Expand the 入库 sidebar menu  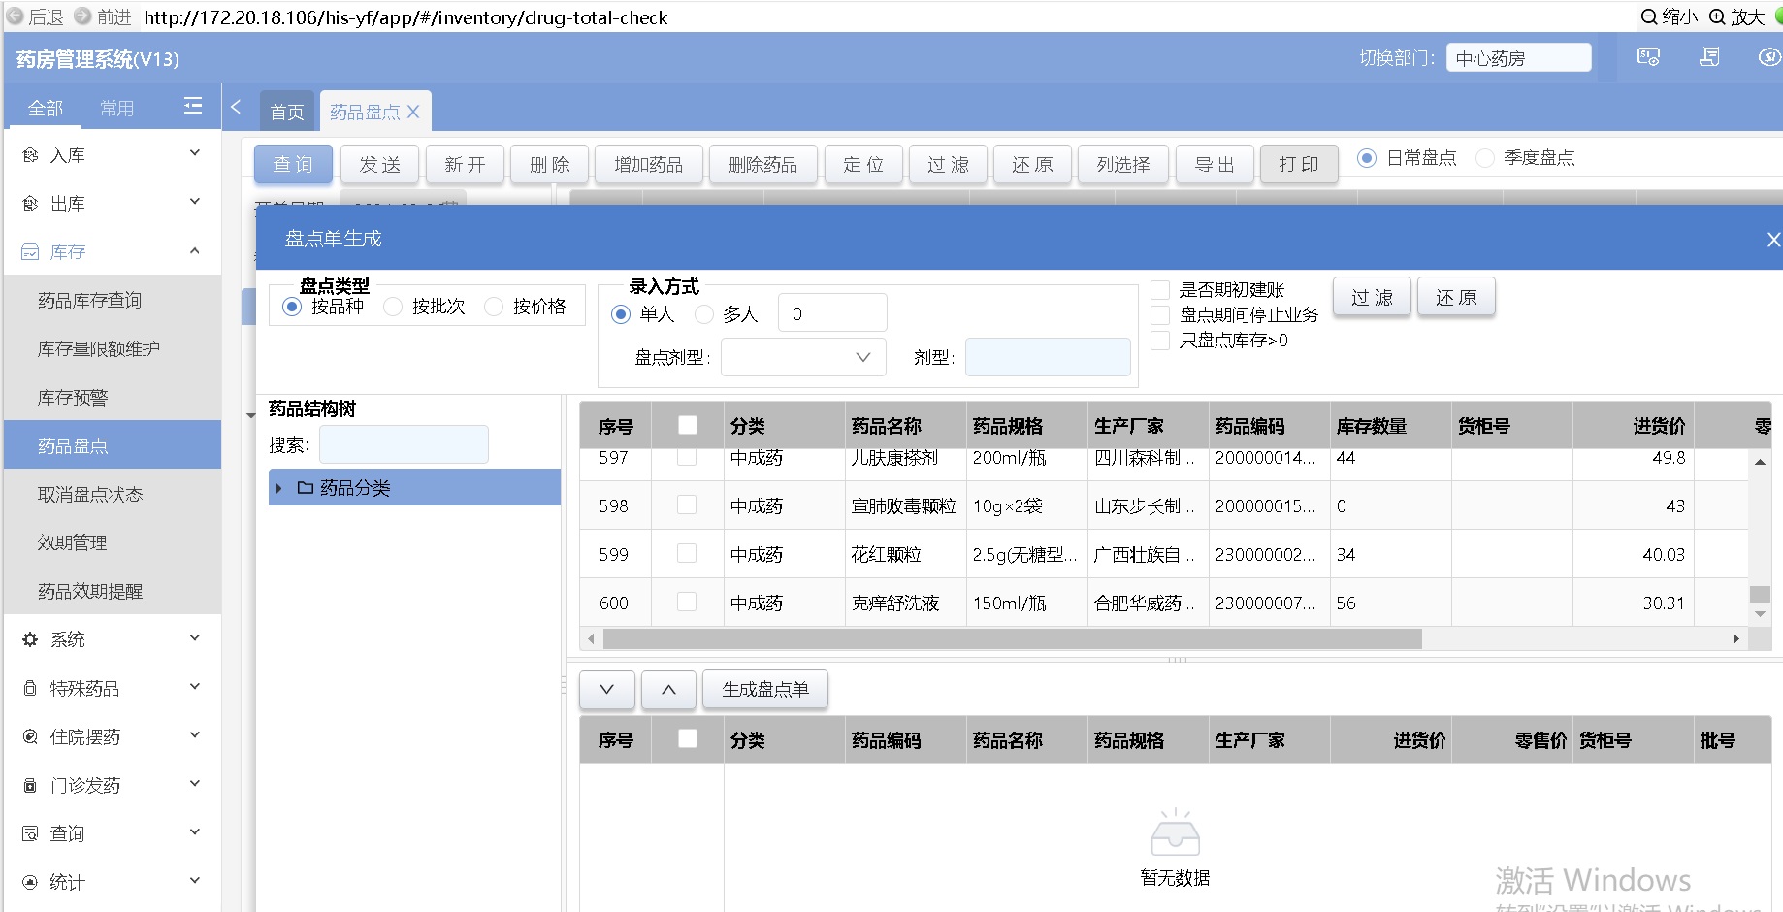click(x=112, y=155)
